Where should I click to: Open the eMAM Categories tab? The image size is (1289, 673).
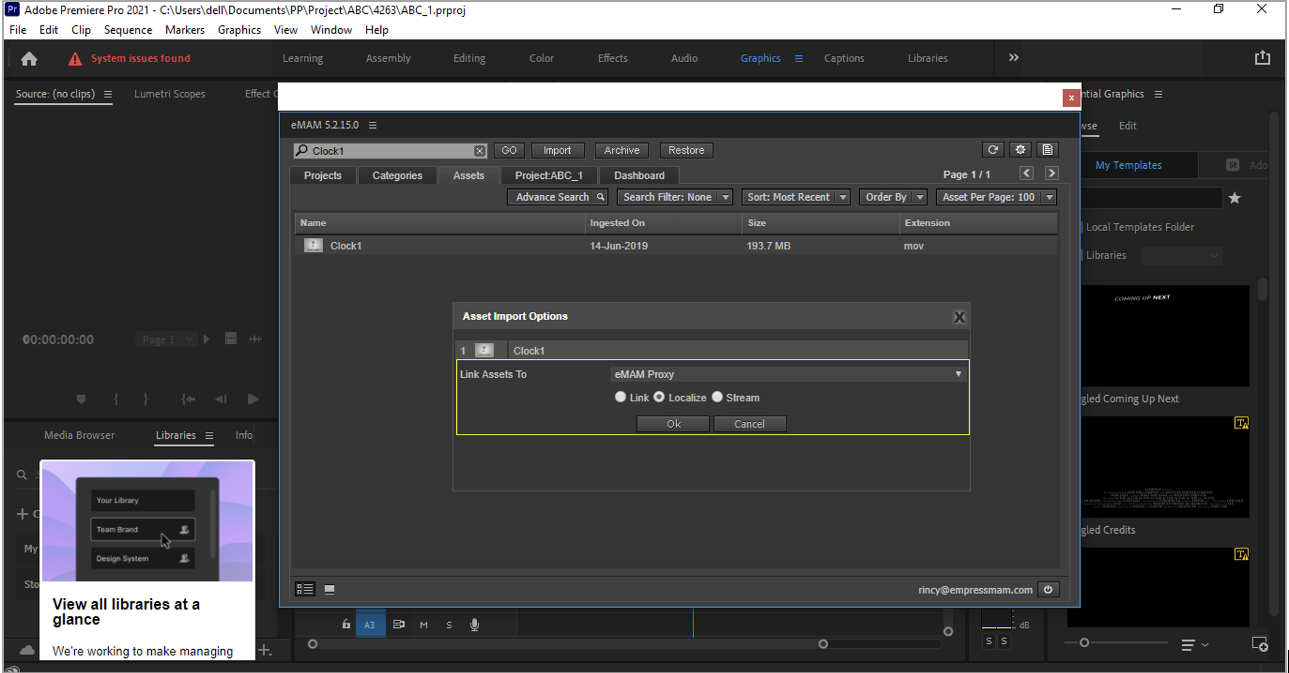pos(397,175)
